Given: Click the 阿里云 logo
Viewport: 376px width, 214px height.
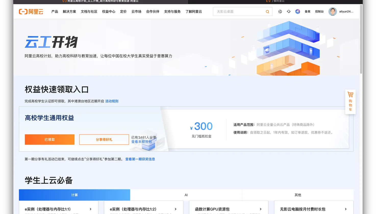Looking at the screenshot, I should (x=31, y=11).
